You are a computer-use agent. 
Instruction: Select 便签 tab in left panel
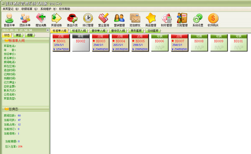pos(18,35)
